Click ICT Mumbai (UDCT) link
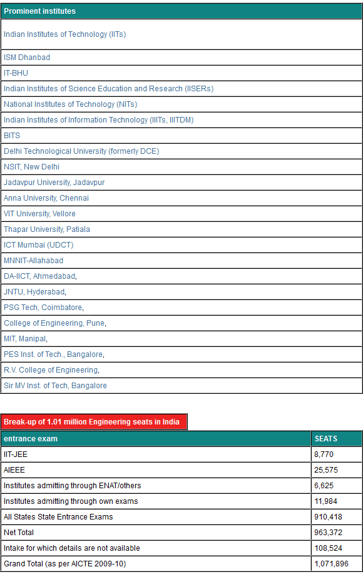This screenshot has width=363, height=577. click(39, 245)
